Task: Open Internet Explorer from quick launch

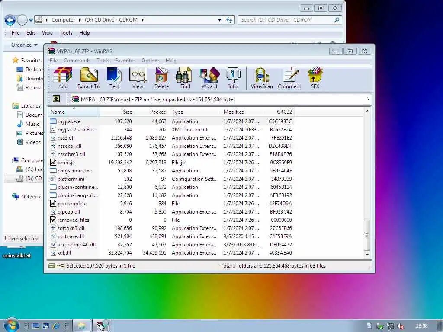Action: coord(56,326)
